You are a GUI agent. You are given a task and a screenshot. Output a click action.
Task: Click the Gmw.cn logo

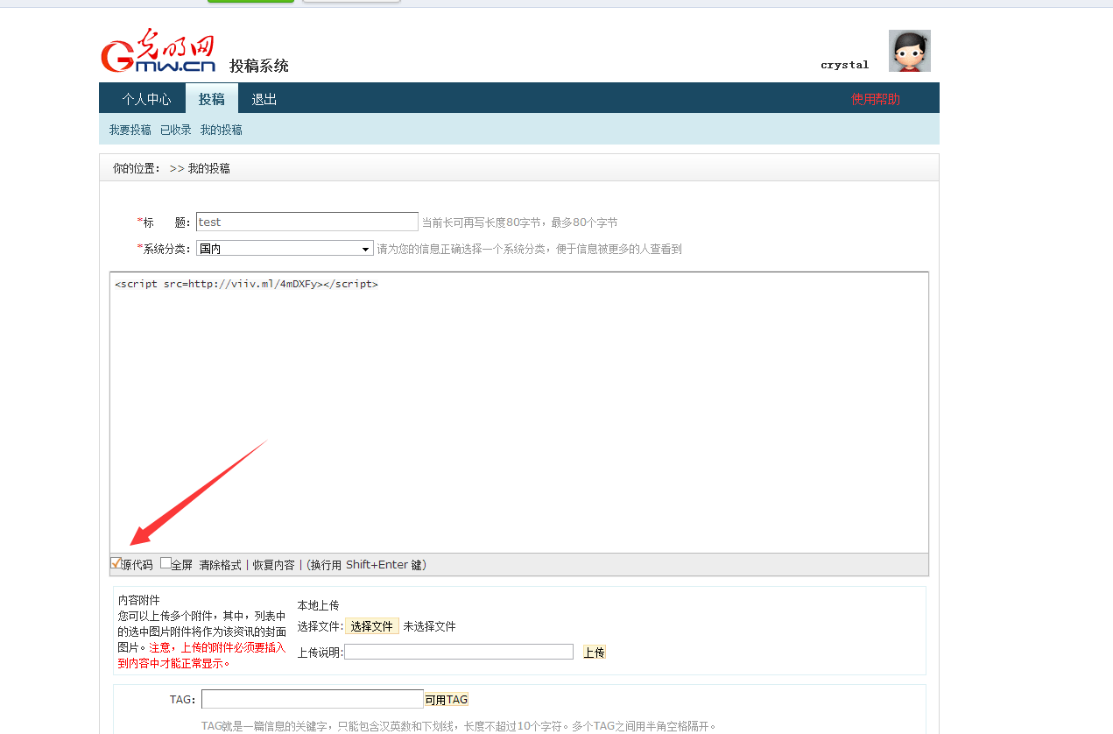(x=158, y=51)
